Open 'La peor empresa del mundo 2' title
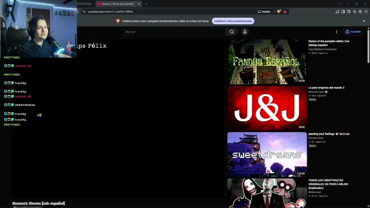Image resolution: width=370 pixels, height=208 pixels. 326,88
